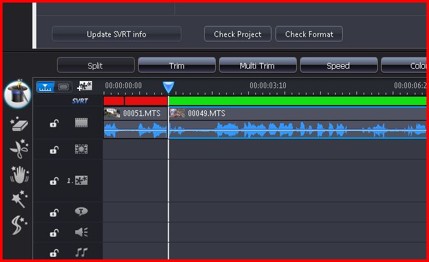Click the Magic Style wand icon
Viewport: 429px width, 262px height.
click(x=19, y=199)
